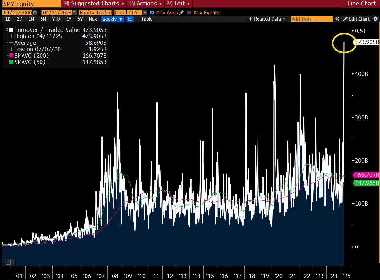Open the Weekly periodicity dropdown
This screenshot has width=380, height=280.
coord(112,19)
